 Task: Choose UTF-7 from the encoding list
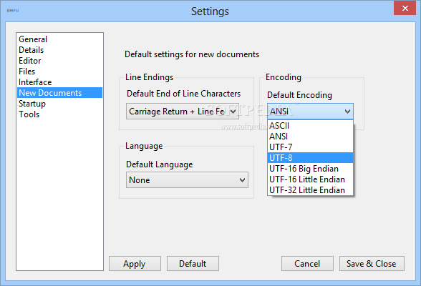310,147
